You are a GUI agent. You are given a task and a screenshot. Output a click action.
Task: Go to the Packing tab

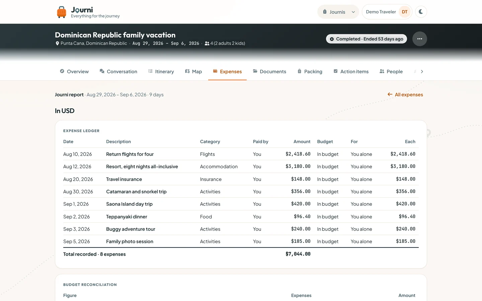(310, 72)
